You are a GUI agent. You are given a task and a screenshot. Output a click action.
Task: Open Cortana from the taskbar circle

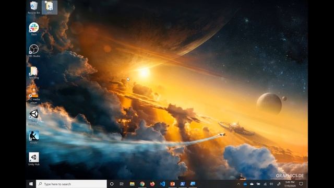[x=112, y=184]
